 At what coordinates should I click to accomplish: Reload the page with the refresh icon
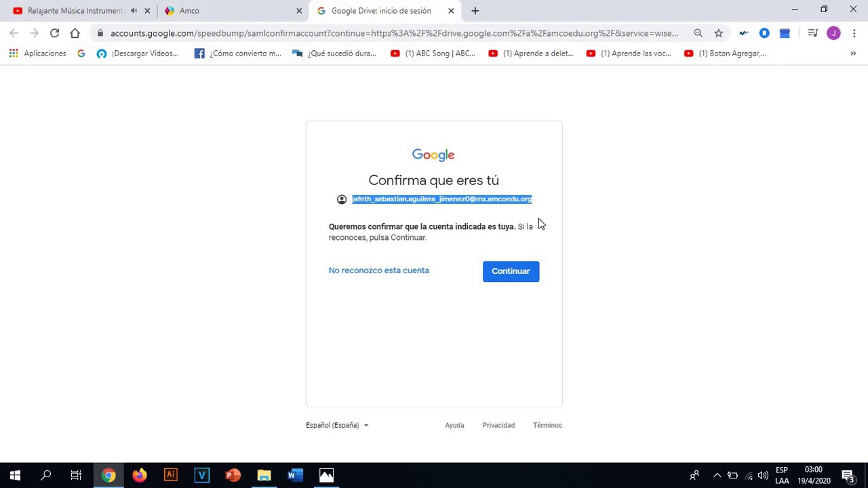pyautogui.click(x=54, y=33)
